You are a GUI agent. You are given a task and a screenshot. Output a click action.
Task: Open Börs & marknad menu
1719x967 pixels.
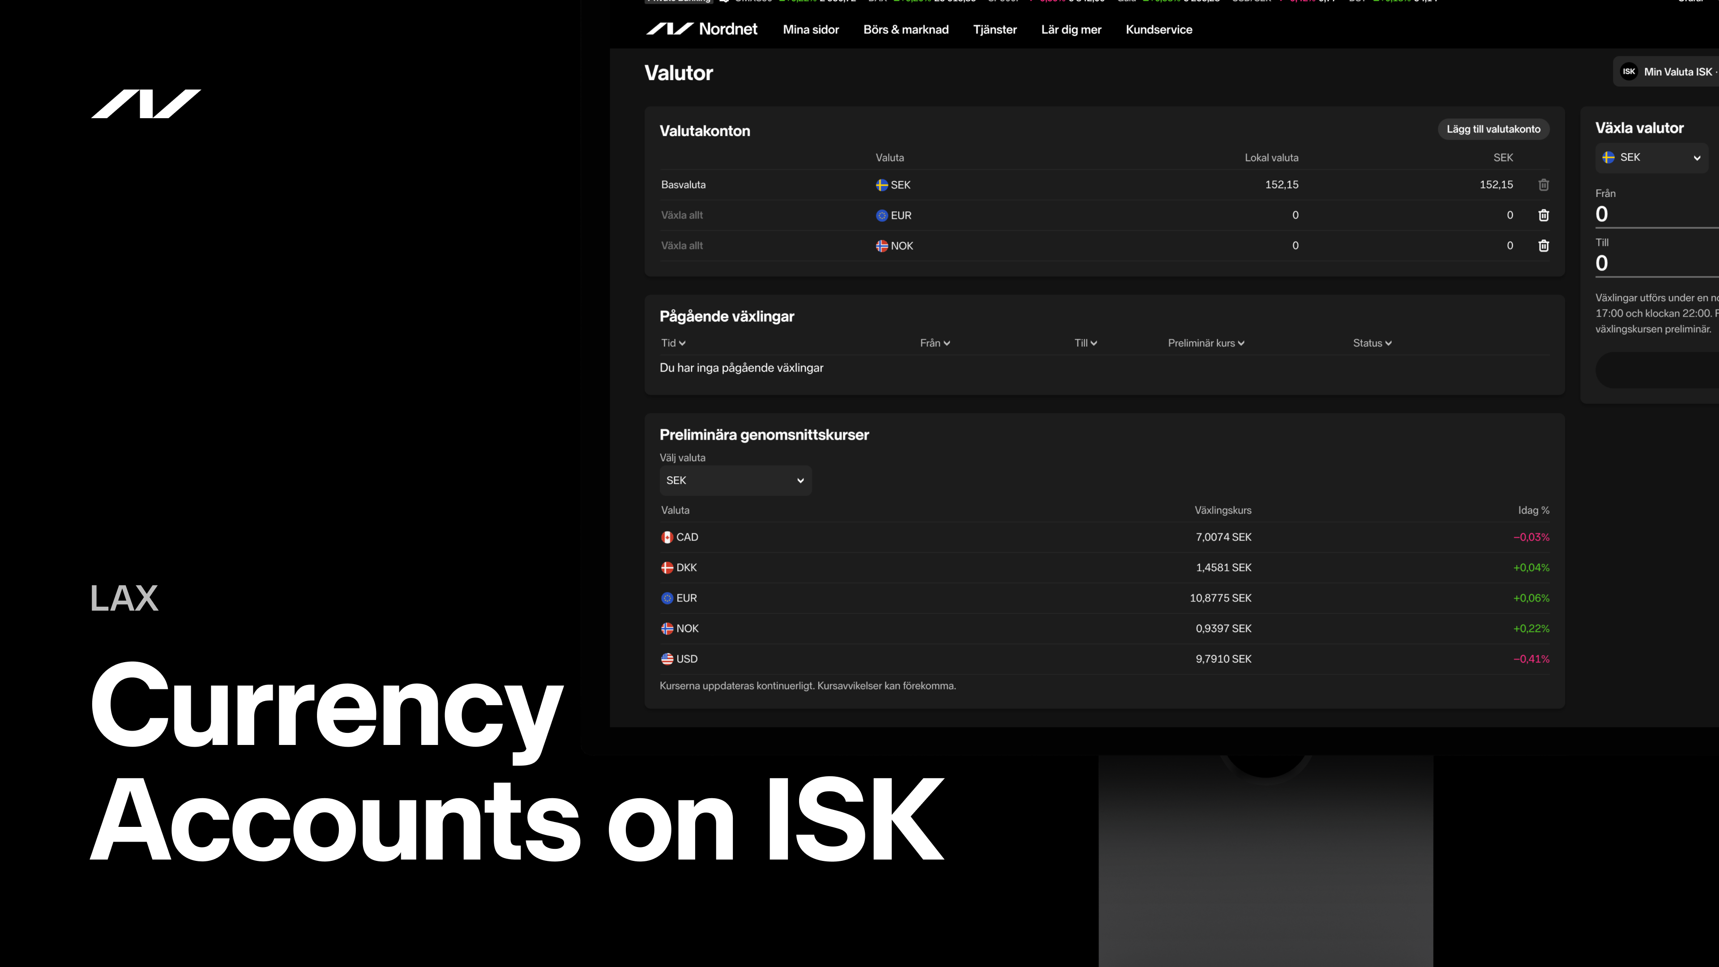[x=906, y=30]
